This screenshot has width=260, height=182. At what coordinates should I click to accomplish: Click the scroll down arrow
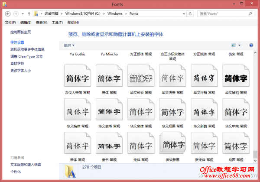[255, 161]
